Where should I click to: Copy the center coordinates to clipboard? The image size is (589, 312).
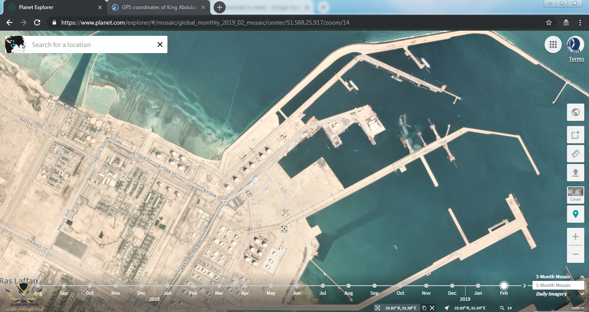(x=424, y=308)
